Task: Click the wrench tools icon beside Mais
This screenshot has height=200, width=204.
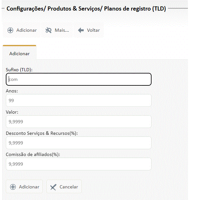Action: click(x=49, y=30)
